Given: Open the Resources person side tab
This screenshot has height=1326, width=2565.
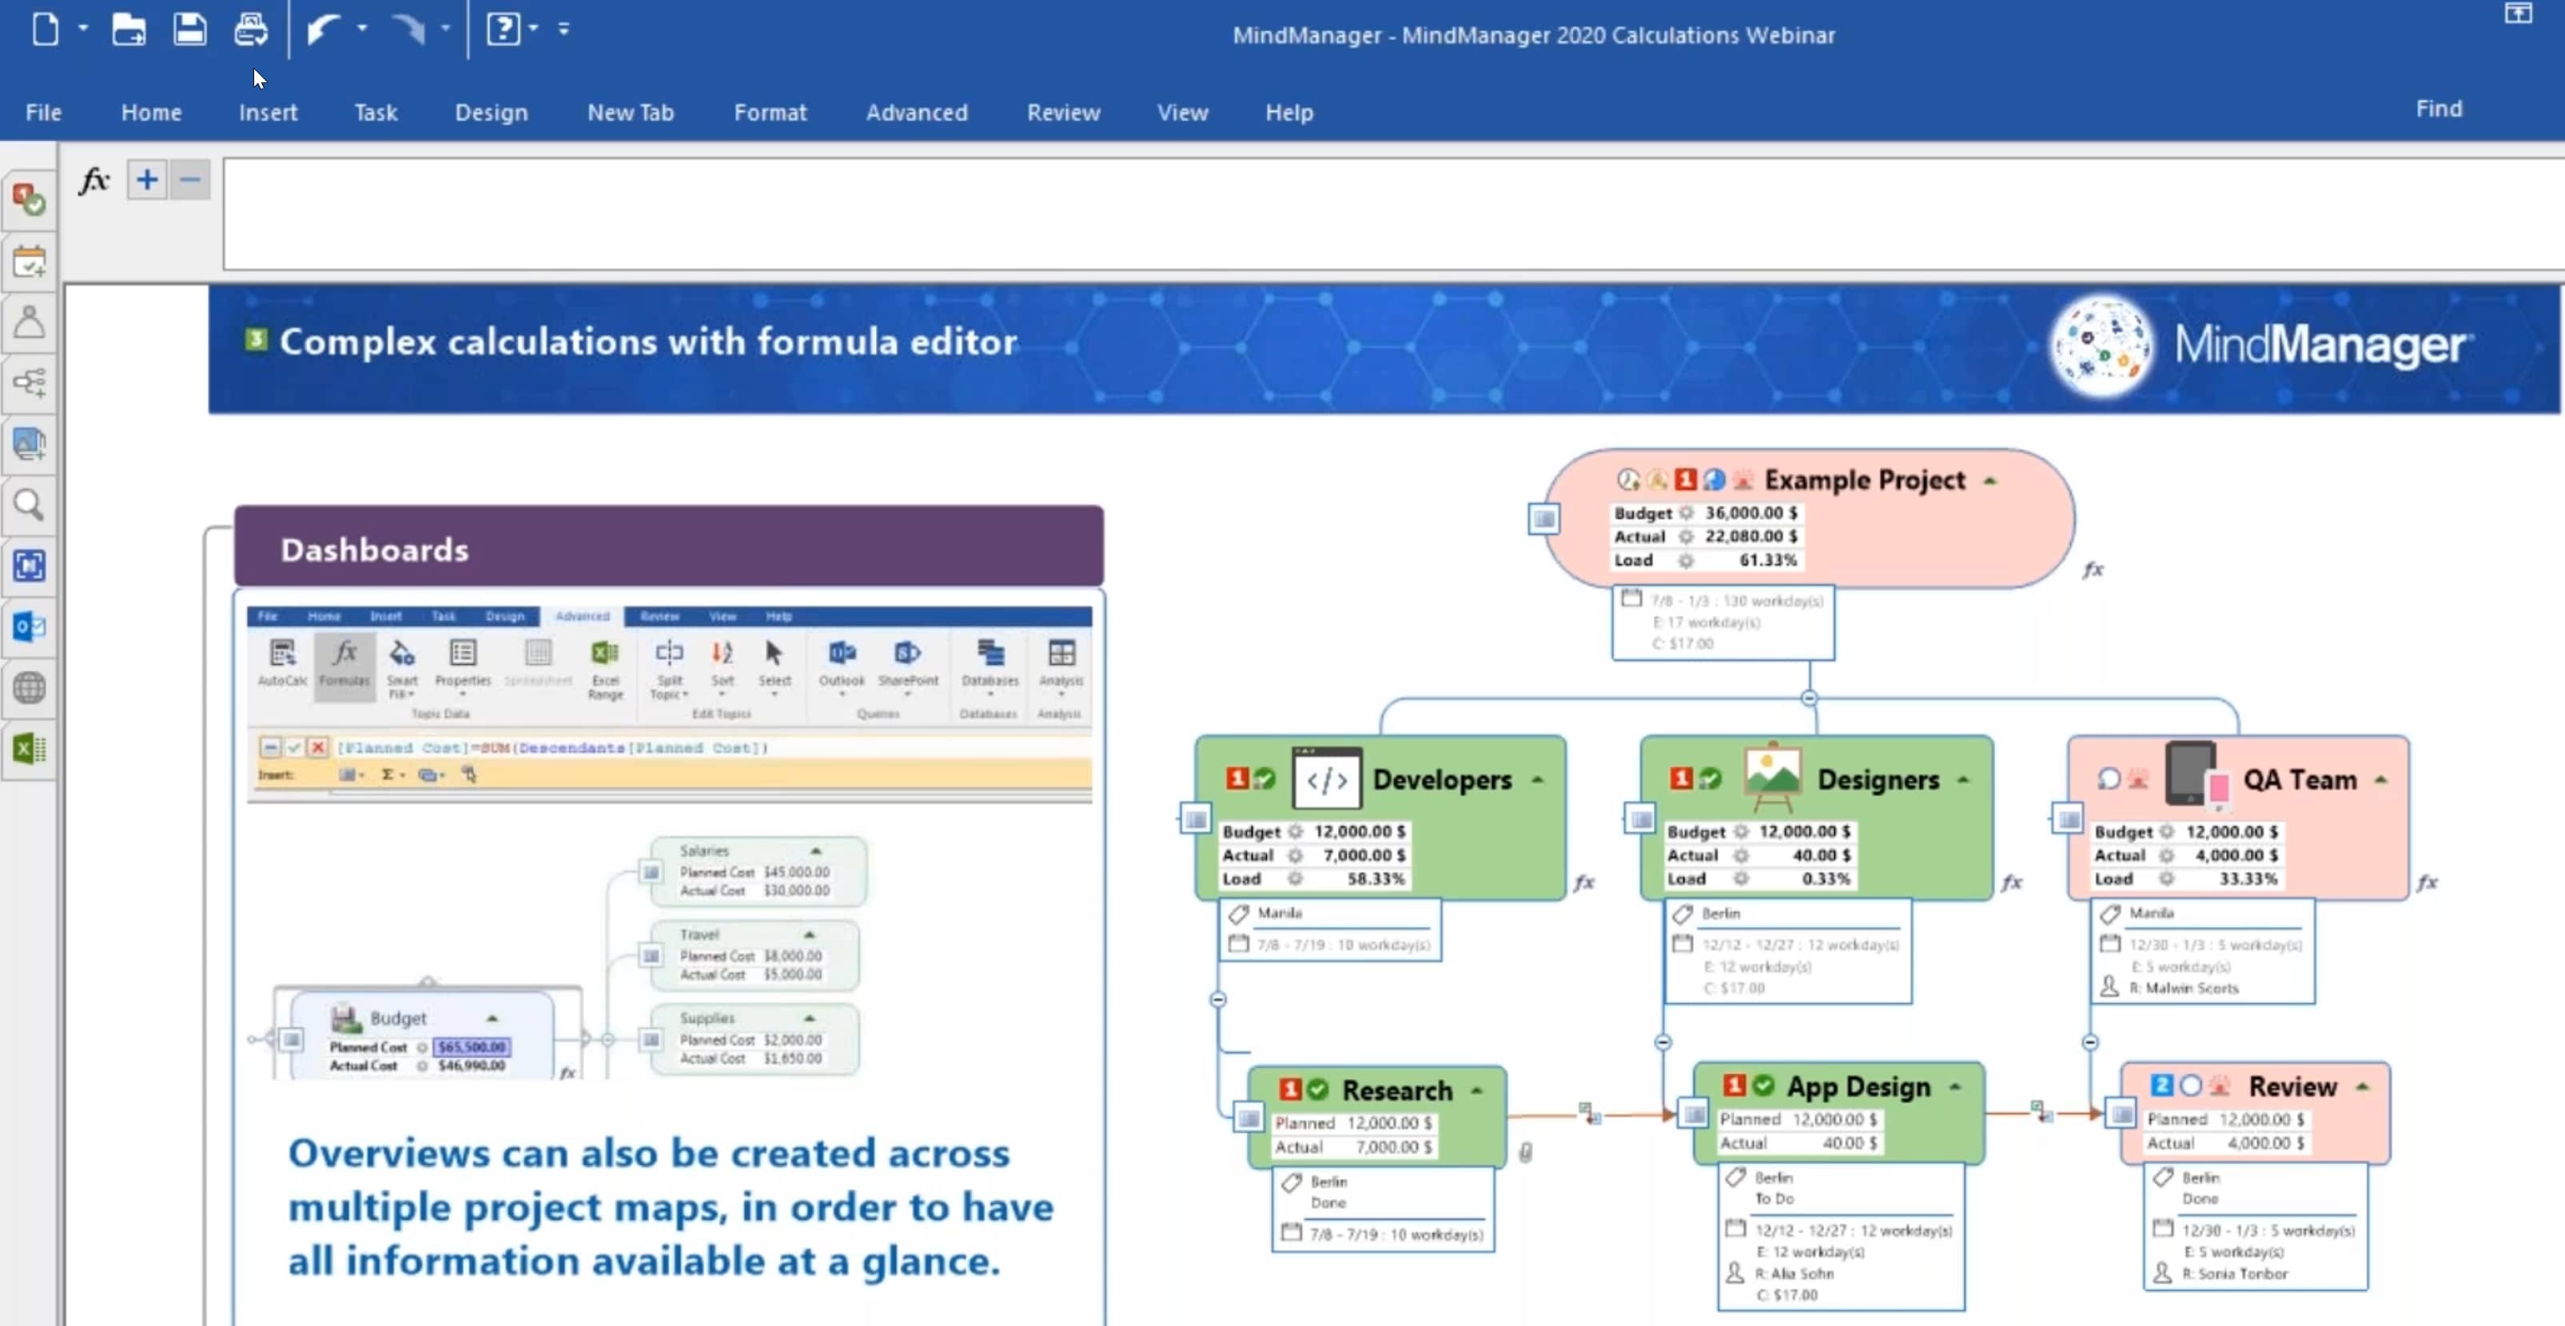Looking at the screenshot, I should coord(29,323).
